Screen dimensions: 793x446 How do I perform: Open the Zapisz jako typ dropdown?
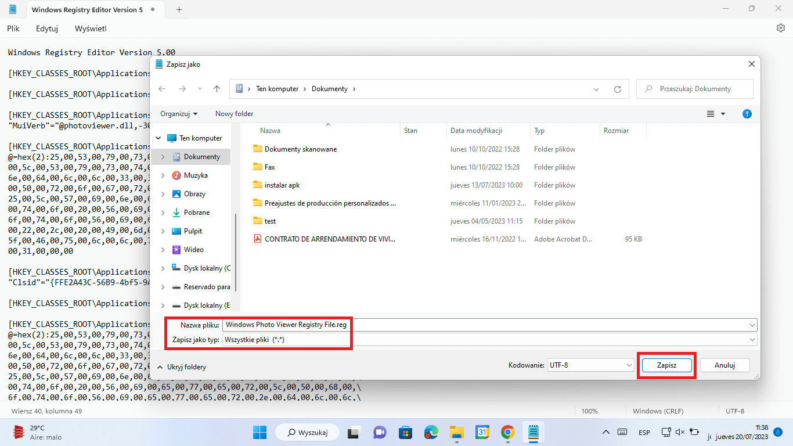coord(753,340)
